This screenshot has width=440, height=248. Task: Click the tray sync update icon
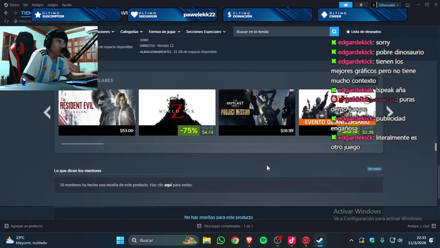tap(362, 240)
